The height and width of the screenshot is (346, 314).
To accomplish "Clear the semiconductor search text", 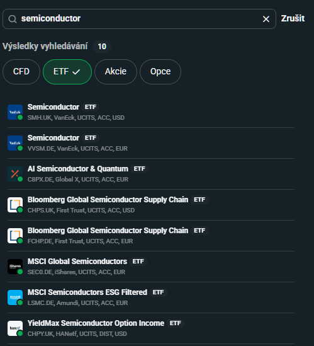I will (x=266, y=19).
